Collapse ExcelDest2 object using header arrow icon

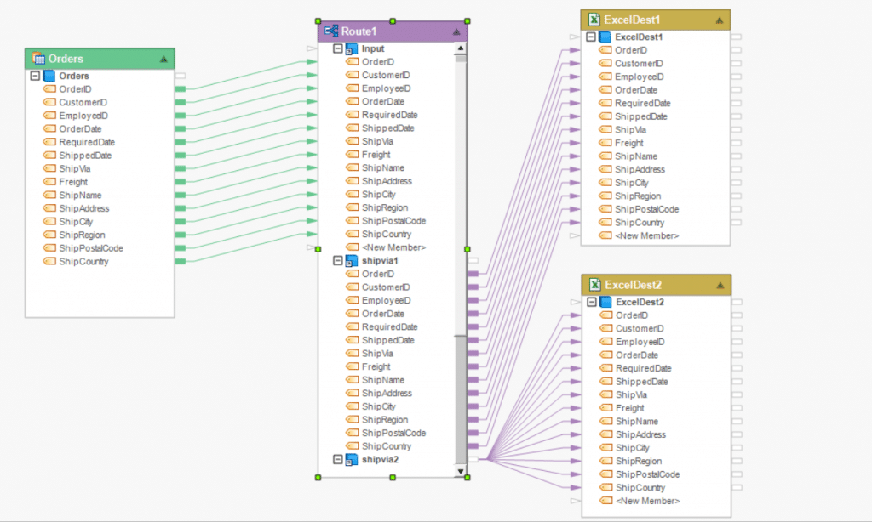pyautogui.click(x=720, y=286)
